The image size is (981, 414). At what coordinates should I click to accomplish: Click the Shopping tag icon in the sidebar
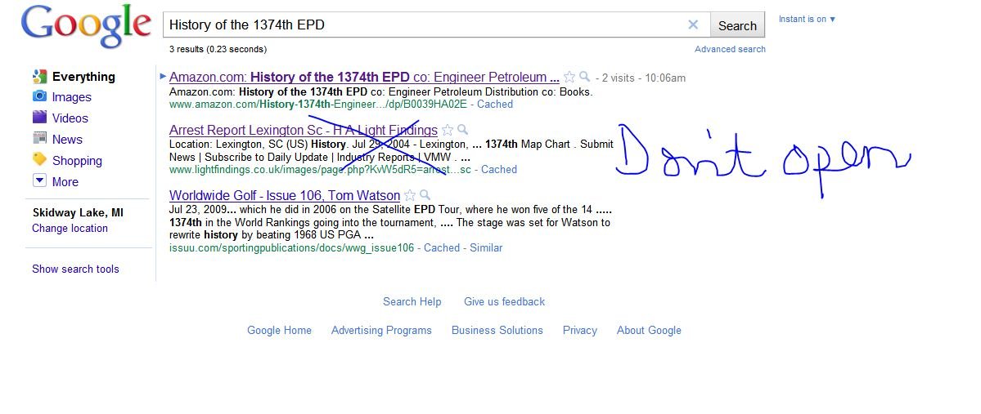39,160
